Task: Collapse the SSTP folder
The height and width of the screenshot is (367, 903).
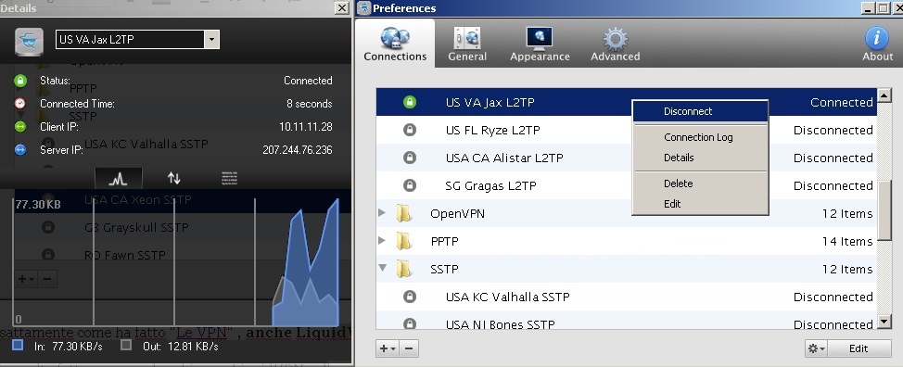Action: coord(382,268)
